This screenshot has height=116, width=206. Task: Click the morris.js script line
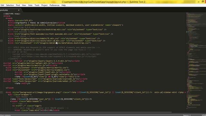30,65
